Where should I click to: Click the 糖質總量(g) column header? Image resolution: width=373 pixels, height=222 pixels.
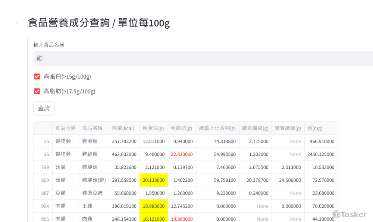pyautogui.click(x=288, y=128)
